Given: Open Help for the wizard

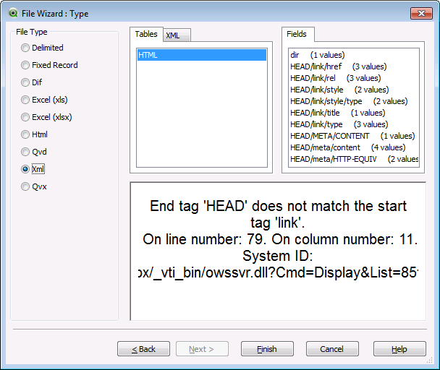Looking at the screenshot, I should pos(399,349).
